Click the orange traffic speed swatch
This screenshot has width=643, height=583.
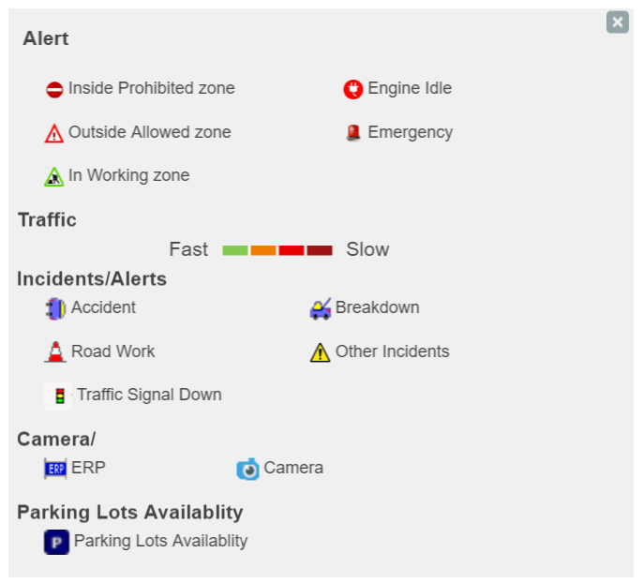pos(263,250)
